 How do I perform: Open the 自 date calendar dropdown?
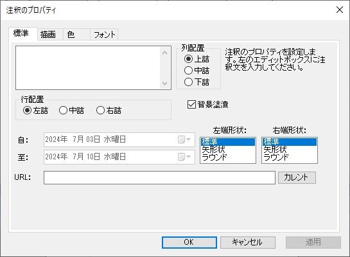pos(184,139)
